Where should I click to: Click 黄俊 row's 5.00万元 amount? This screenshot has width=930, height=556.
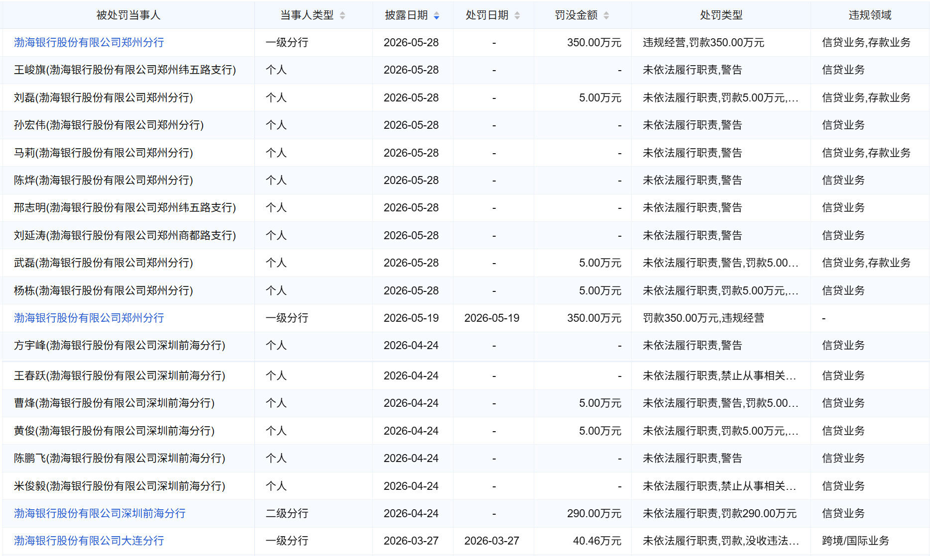[x=600, y=431]
